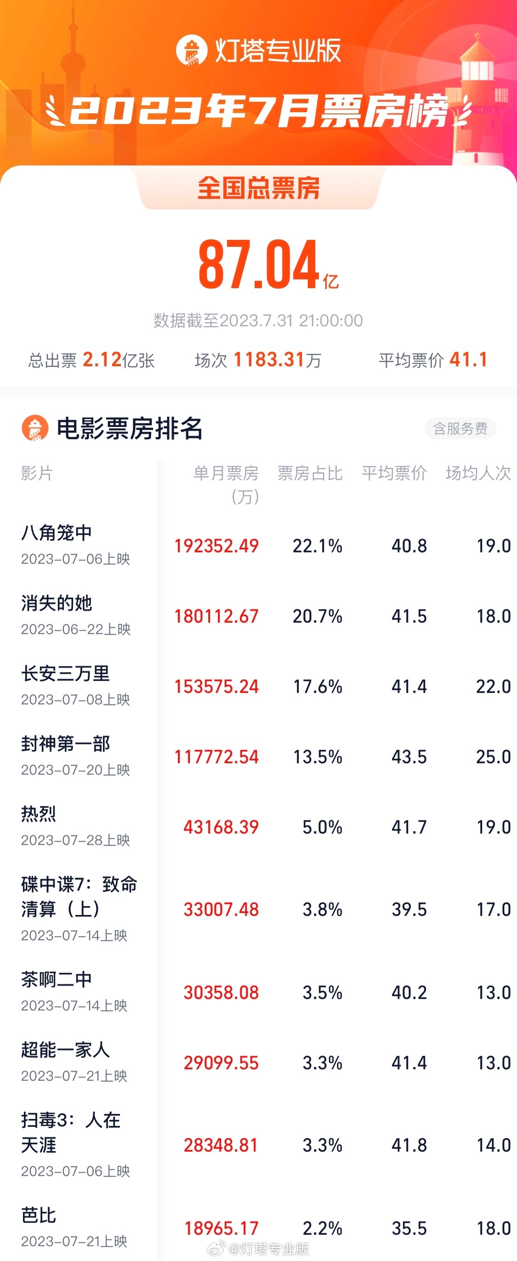Image resolution: width=517 pixels, height=1261 pixels.
Task: Open the 八角笼中 movie entry
Action: tap(258, 545)
